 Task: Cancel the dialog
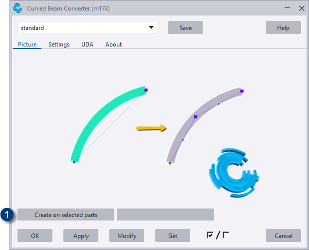(x=283, y=235)
